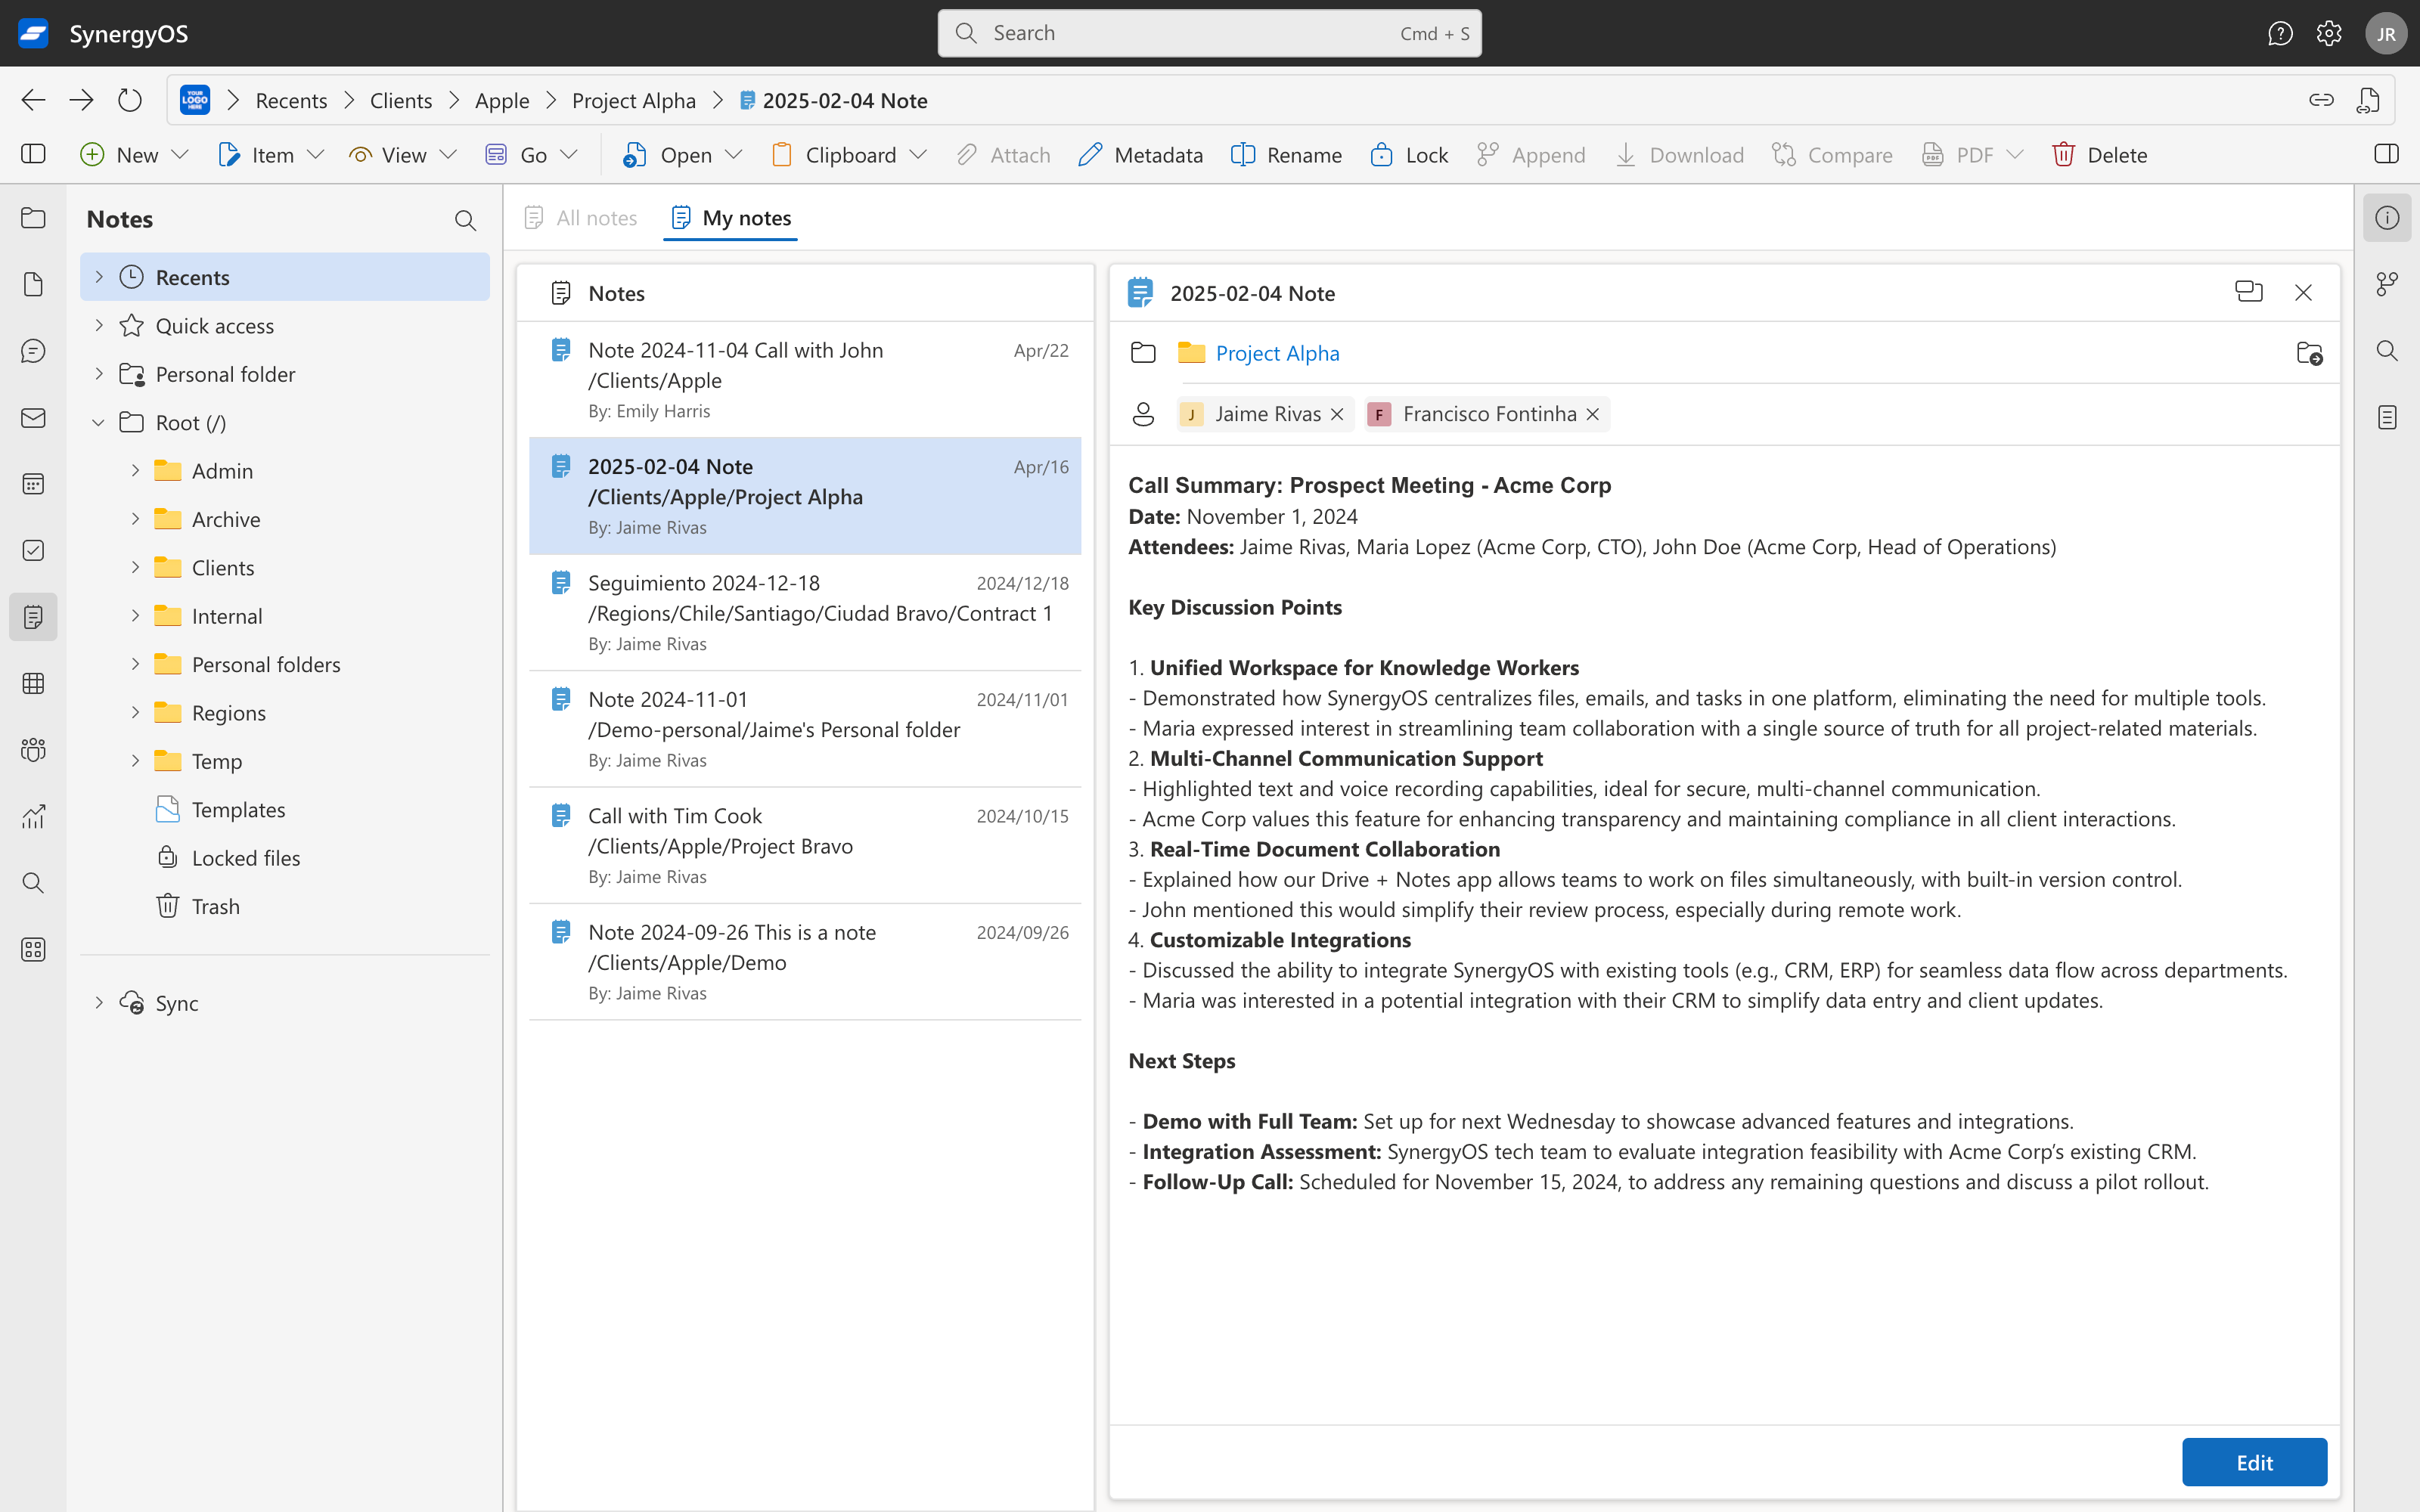Open the teams/people app in left rail
This screenshot has width=2420, height=1512.
tap(33, 750)
